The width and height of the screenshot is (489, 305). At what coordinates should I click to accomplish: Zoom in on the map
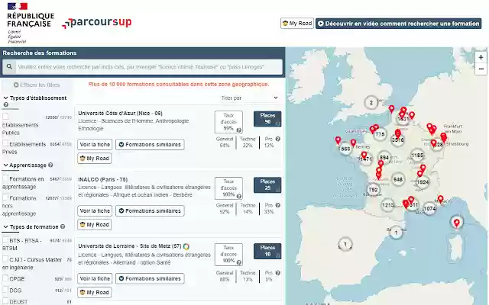[480, 57]
